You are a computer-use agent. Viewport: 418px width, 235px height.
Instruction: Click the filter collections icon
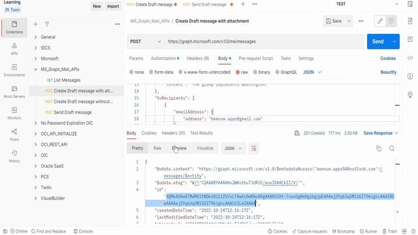click(x=47, y=24)
